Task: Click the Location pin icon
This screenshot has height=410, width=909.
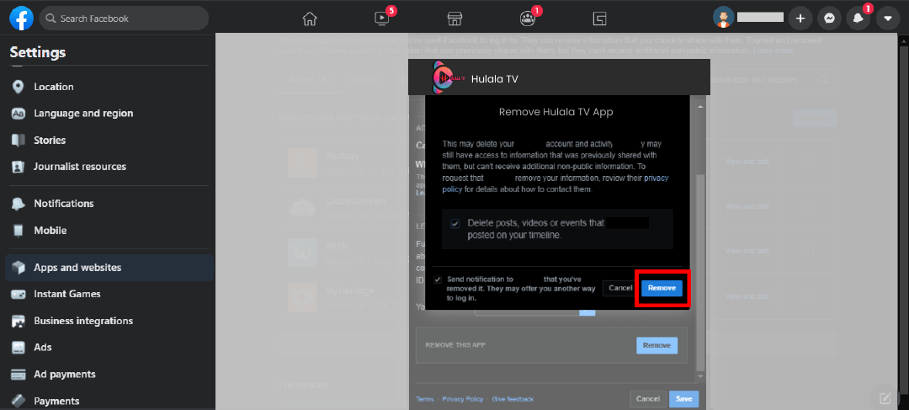Action: tap(19, 87)
